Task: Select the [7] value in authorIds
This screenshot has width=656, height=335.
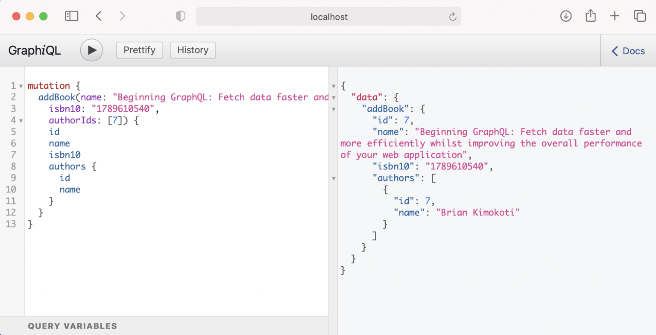Action: pyautogui.click(x=115, y=120)
